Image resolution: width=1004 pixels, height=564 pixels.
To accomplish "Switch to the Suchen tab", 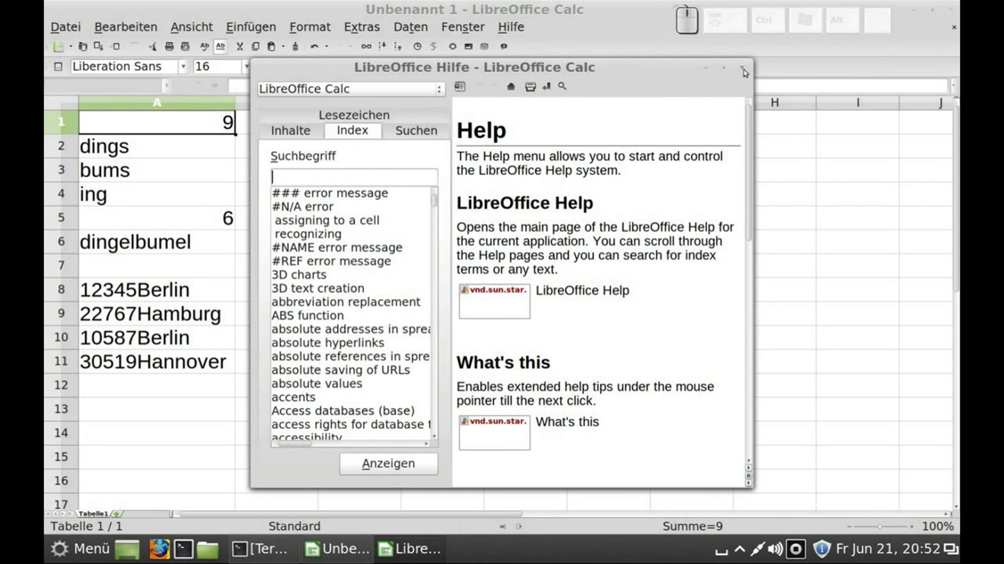I will point(416,131).
